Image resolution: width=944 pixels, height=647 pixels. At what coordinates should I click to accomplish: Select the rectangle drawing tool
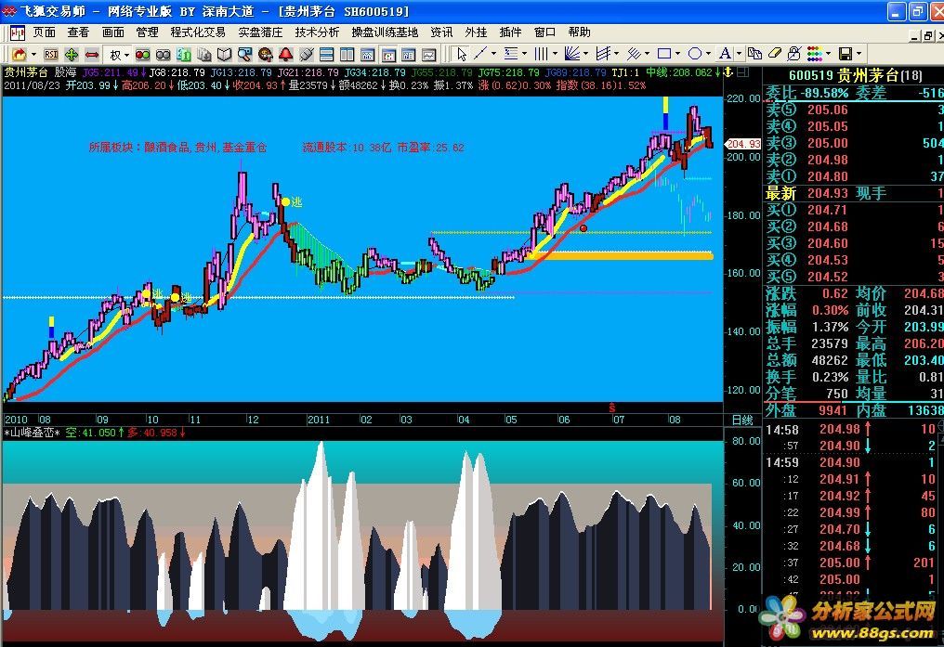pyautogui.click(x=664, y=54)
